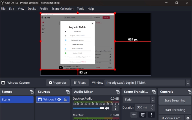Open the View menu

[21, 9]
